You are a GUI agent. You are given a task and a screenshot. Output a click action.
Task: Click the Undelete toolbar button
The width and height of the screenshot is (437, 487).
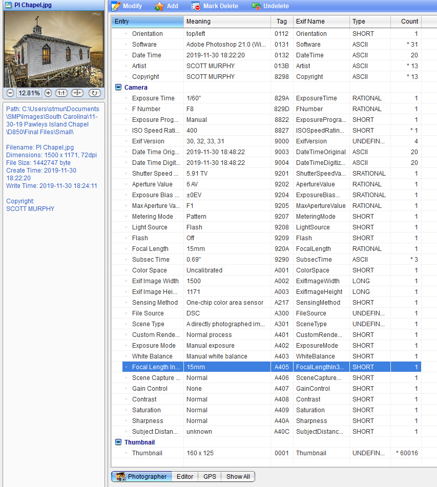[270, 6]
